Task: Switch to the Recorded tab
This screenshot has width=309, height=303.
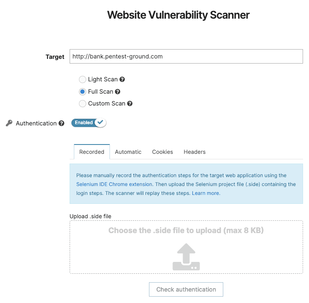Action: click(x=92, y=152)
